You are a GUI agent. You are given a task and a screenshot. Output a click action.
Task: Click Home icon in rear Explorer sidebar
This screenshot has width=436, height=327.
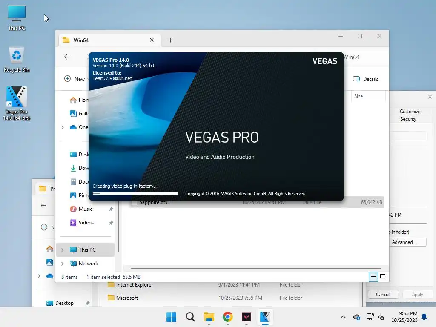click(50, 249)
